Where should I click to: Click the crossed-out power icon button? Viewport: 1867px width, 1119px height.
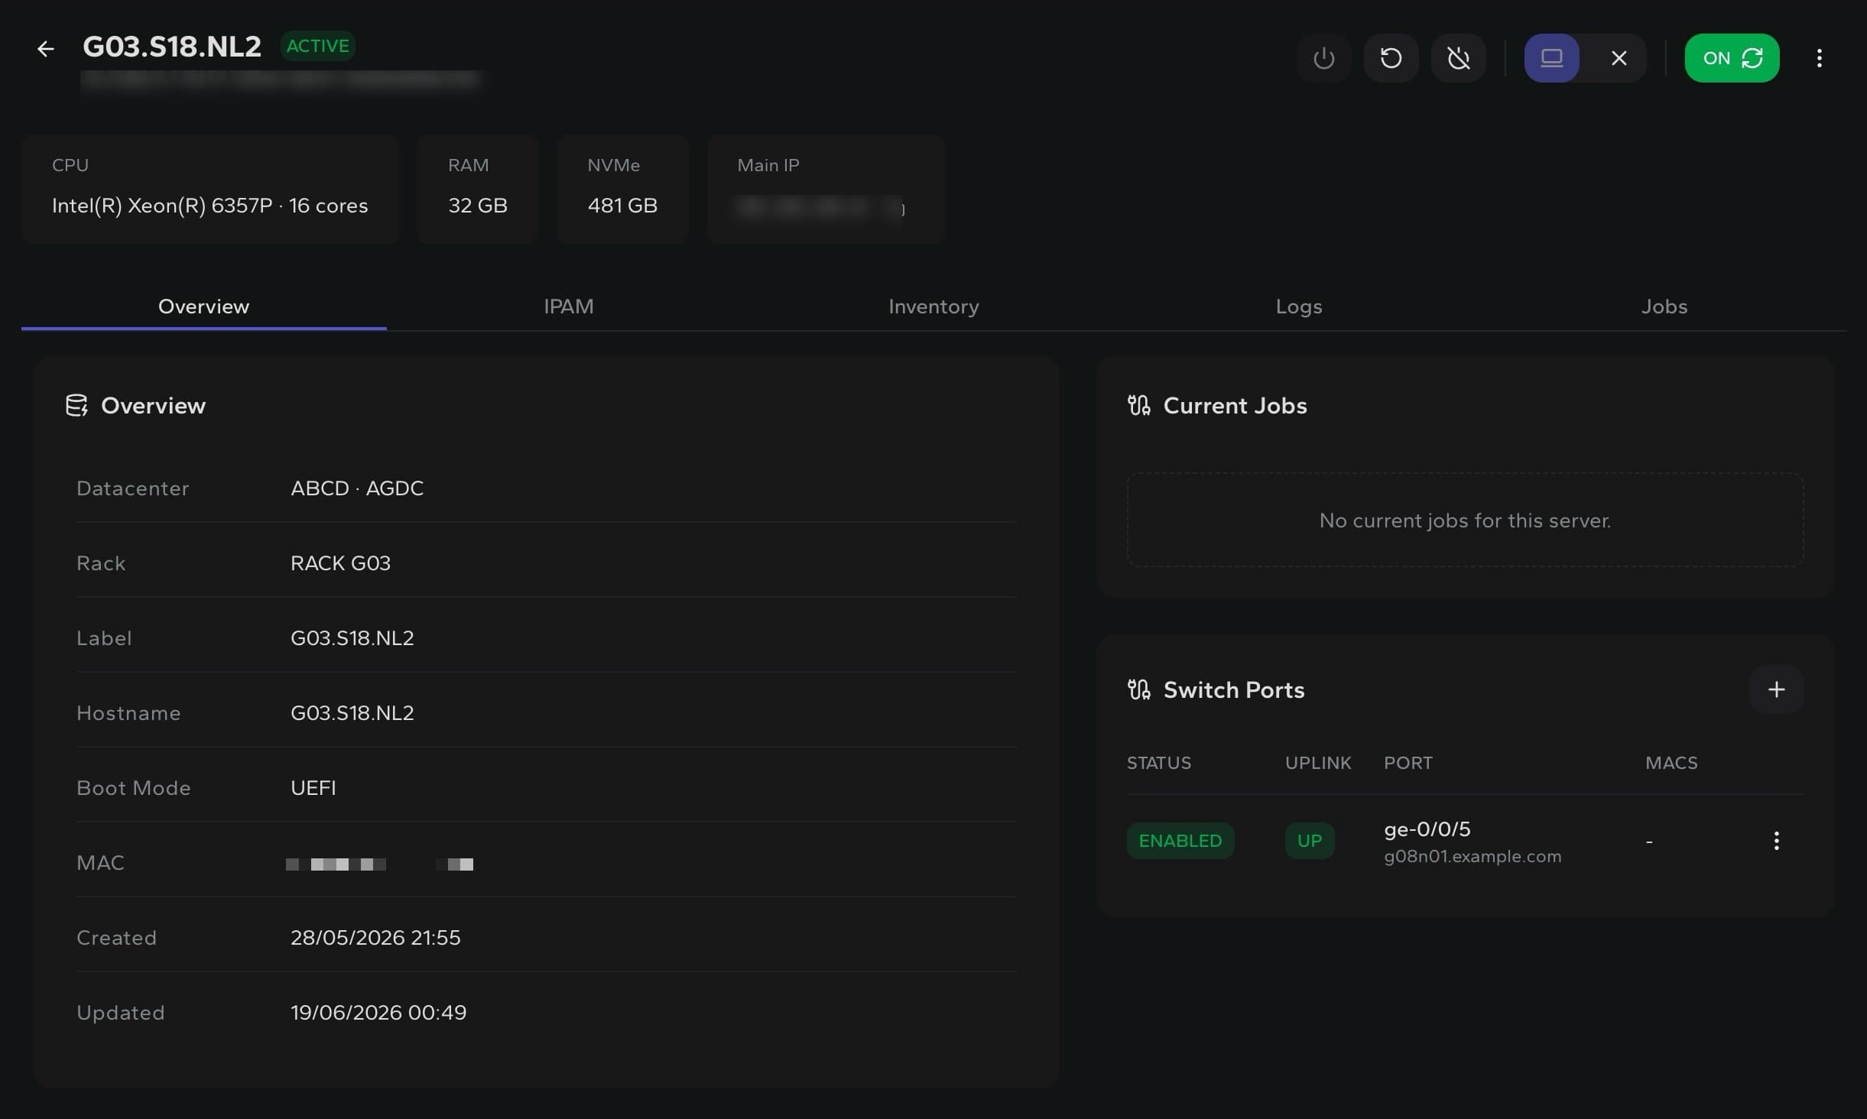pyautogui.click(x=1458, y=58)
